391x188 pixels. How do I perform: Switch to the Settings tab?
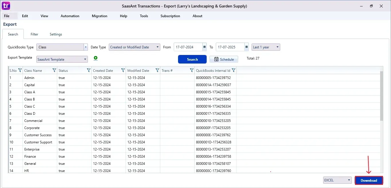[x=56, y=34]
